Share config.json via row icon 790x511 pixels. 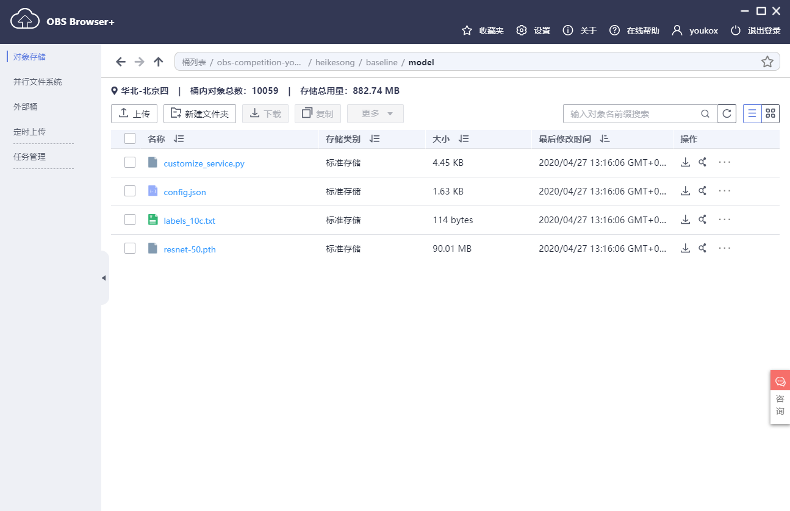(703, 191)
